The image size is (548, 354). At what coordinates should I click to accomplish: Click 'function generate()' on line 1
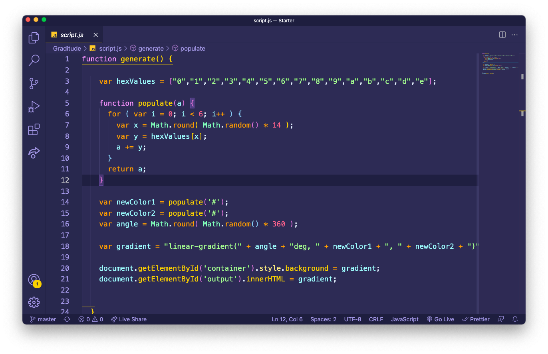coord(123,59)
